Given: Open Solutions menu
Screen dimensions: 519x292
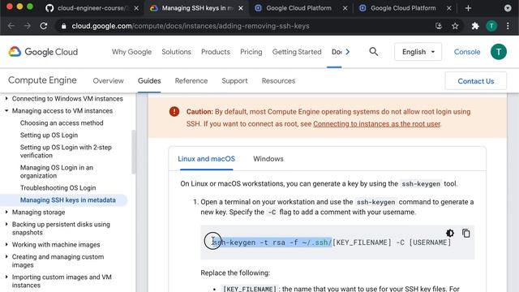Looking at the screenshot, I should pos(177,52).
